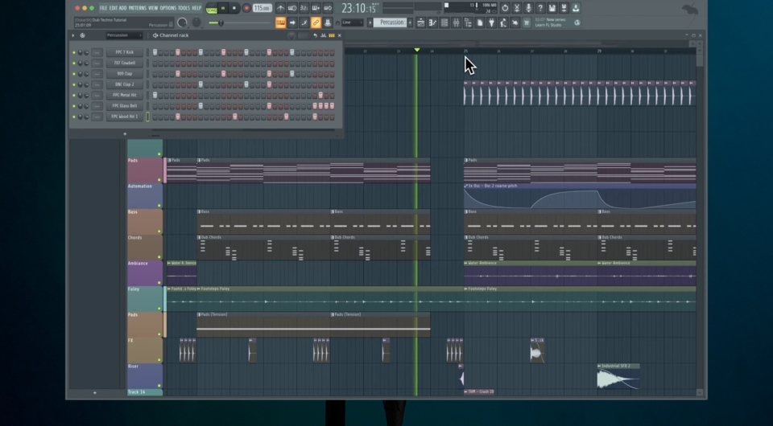The height and width of the screenshot is (426, 773).
Task: Open the Line snap dropdown
Action: pyautogui.click(x=352, y=23)
